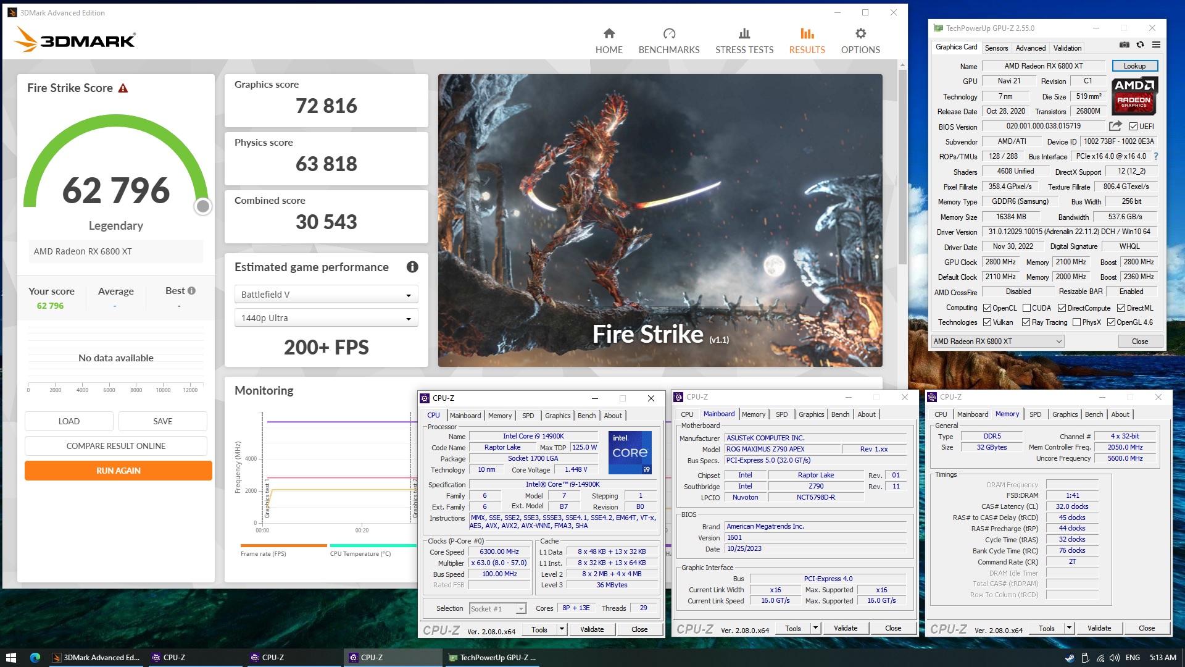
Task: Click the Intel Core i9 logo in CPU-Z
Action: tap(630, 453)
